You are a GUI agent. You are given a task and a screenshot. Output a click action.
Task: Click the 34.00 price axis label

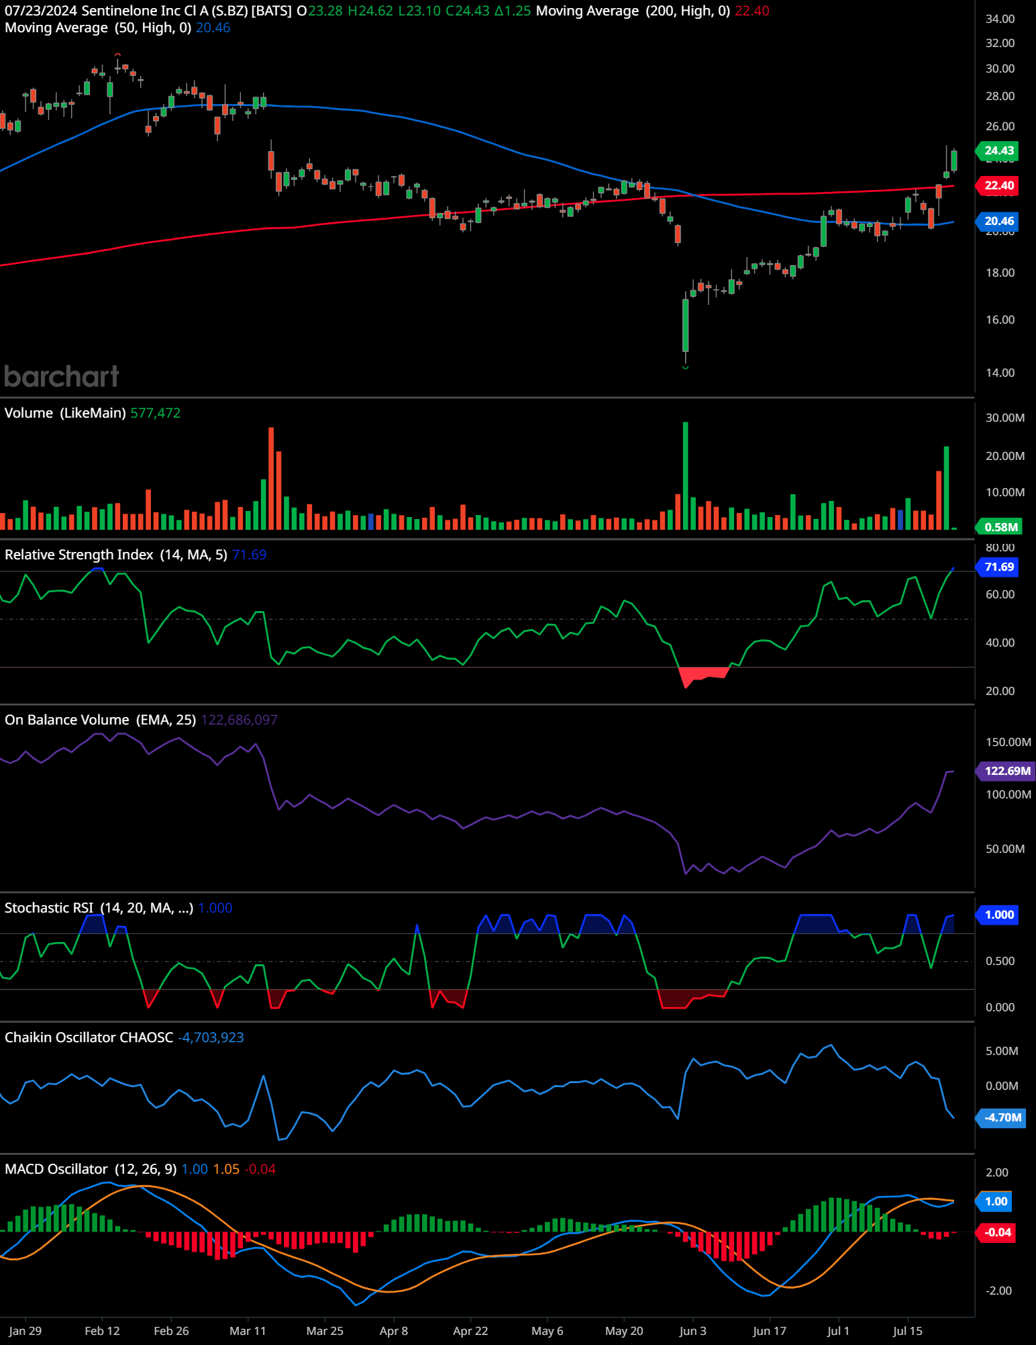point(1000,19)
